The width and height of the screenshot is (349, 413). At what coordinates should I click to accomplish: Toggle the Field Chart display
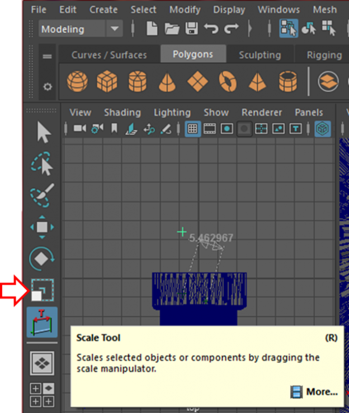click(x=261, y=128)
